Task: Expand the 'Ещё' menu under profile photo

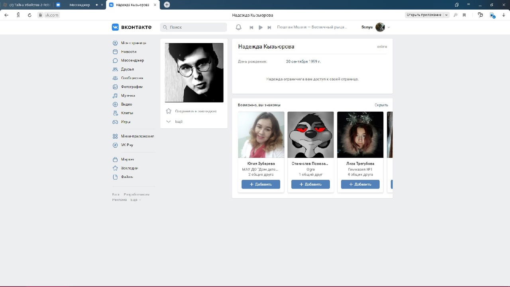Action: pyautogui.click(x=175, y=122)
